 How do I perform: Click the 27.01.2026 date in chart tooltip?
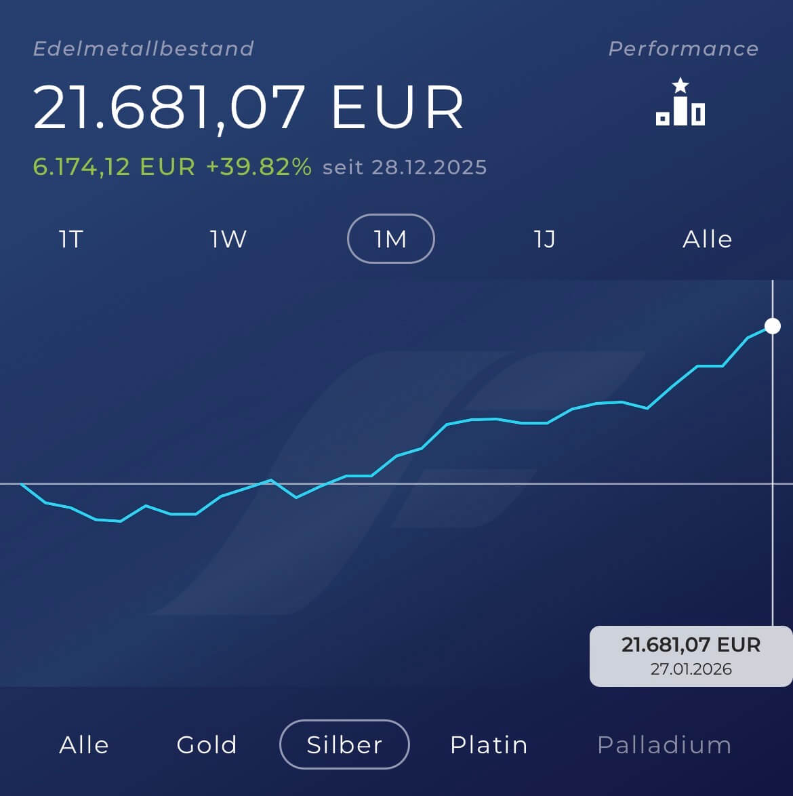pos(691,669)
